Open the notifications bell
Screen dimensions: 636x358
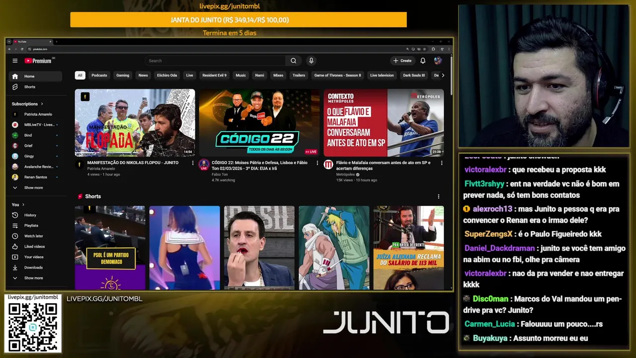(423, 61)
